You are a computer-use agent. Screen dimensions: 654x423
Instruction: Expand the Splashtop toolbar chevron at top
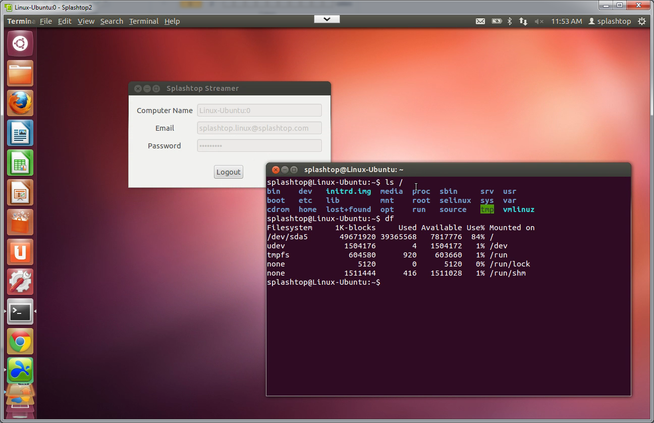tap(326, 19)
